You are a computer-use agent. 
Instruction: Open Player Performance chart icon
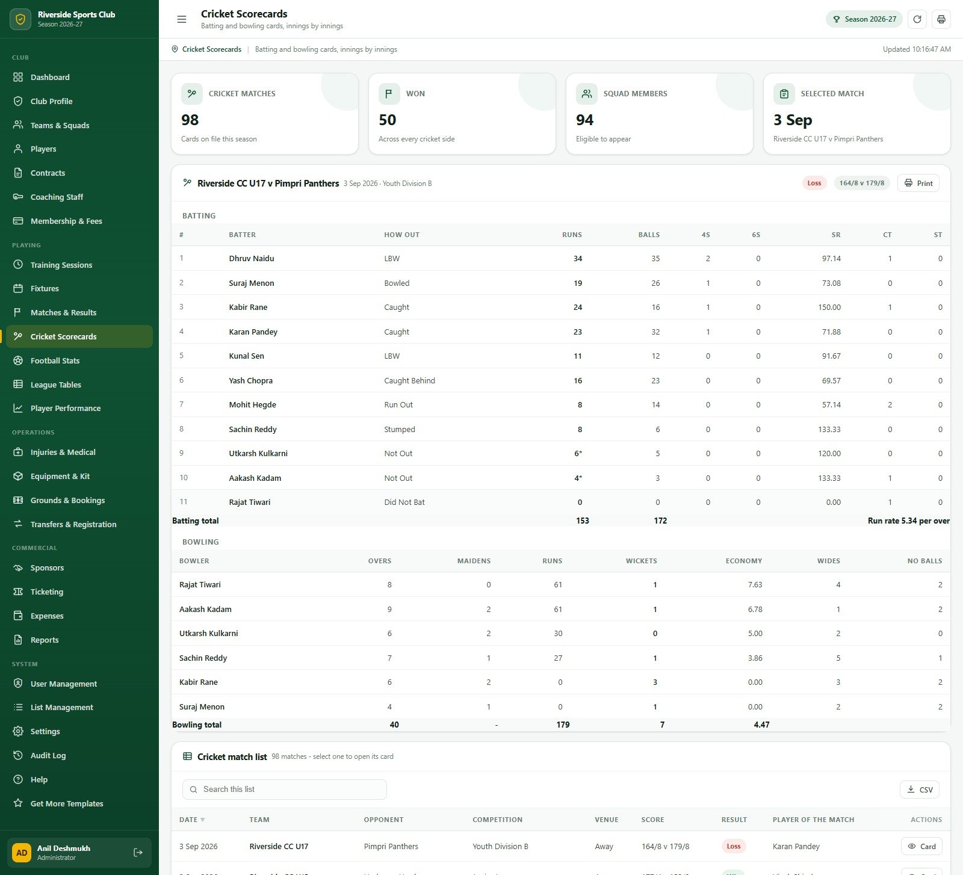tap(18, 408)
